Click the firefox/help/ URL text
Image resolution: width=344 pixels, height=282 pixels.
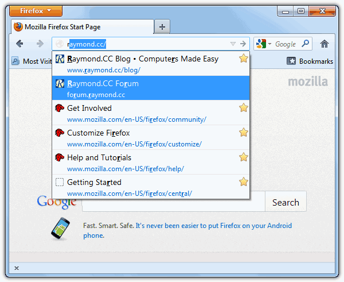coord(126,169)
